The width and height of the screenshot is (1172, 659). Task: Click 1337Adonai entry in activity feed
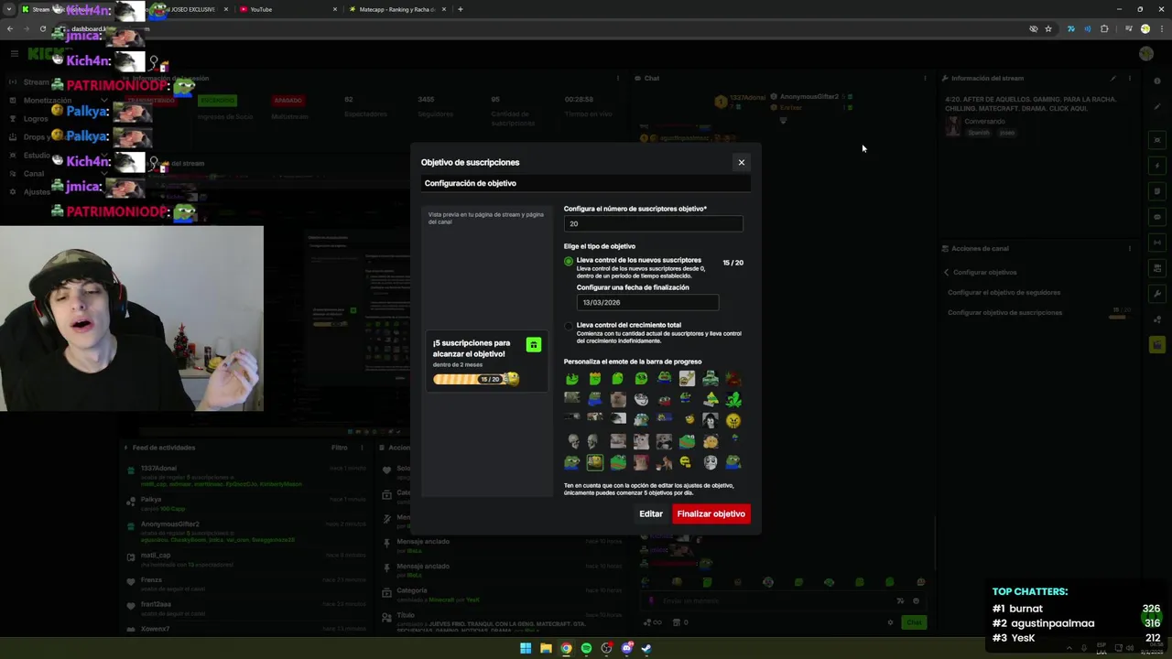click(x=247, y=475)
